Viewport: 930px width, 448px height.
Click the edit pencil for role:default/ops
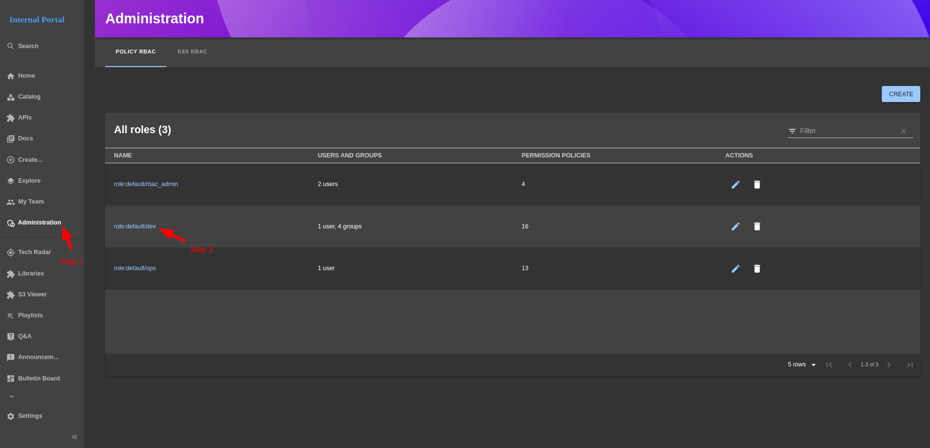735,269
